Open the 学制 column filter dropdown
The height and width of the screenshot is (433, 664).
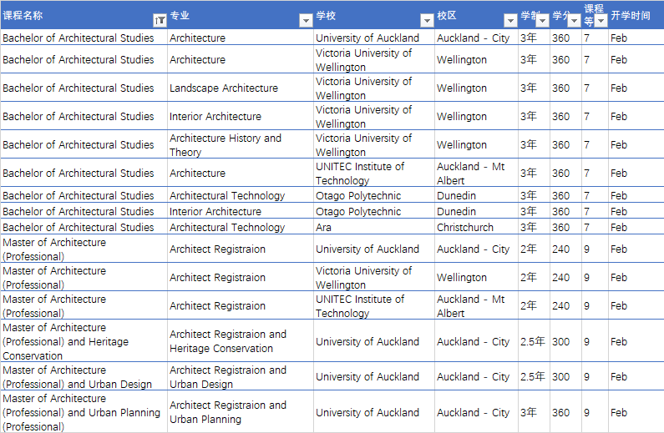point(542,20)
